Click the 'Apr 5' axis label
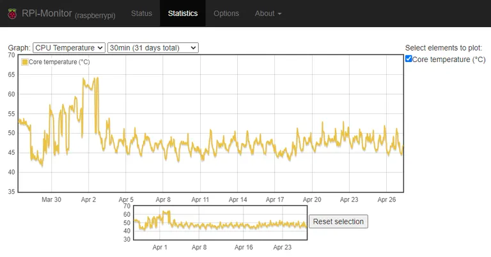491x257 pixels. [x=126, y=199]
